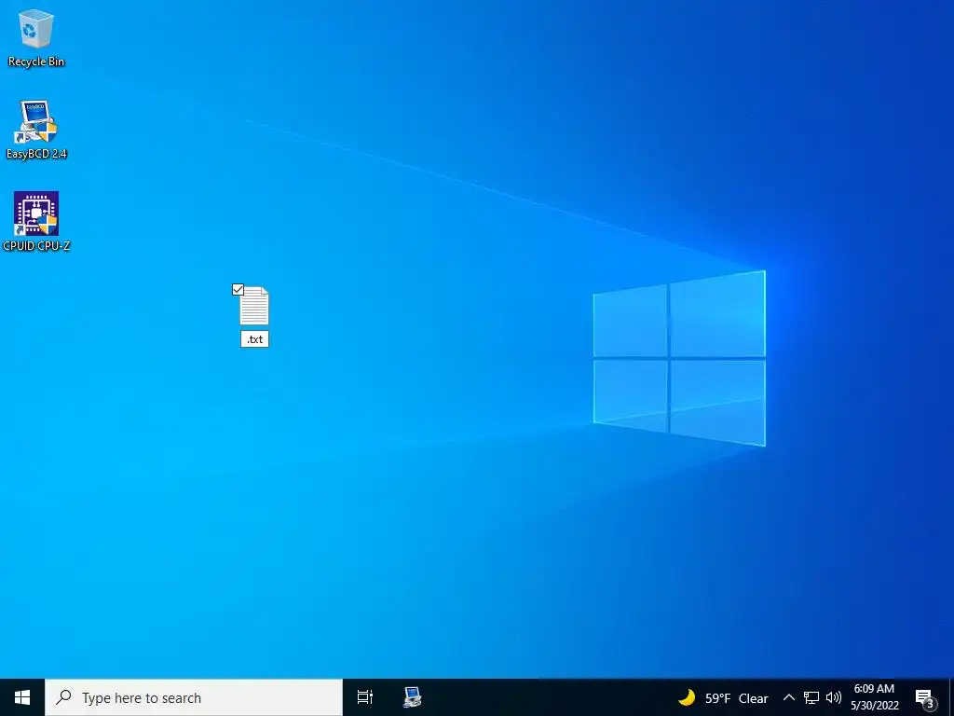Click the Recycle Bin label text
The image size is (954, 716).
pyautogui.click(x=36, y=62)
